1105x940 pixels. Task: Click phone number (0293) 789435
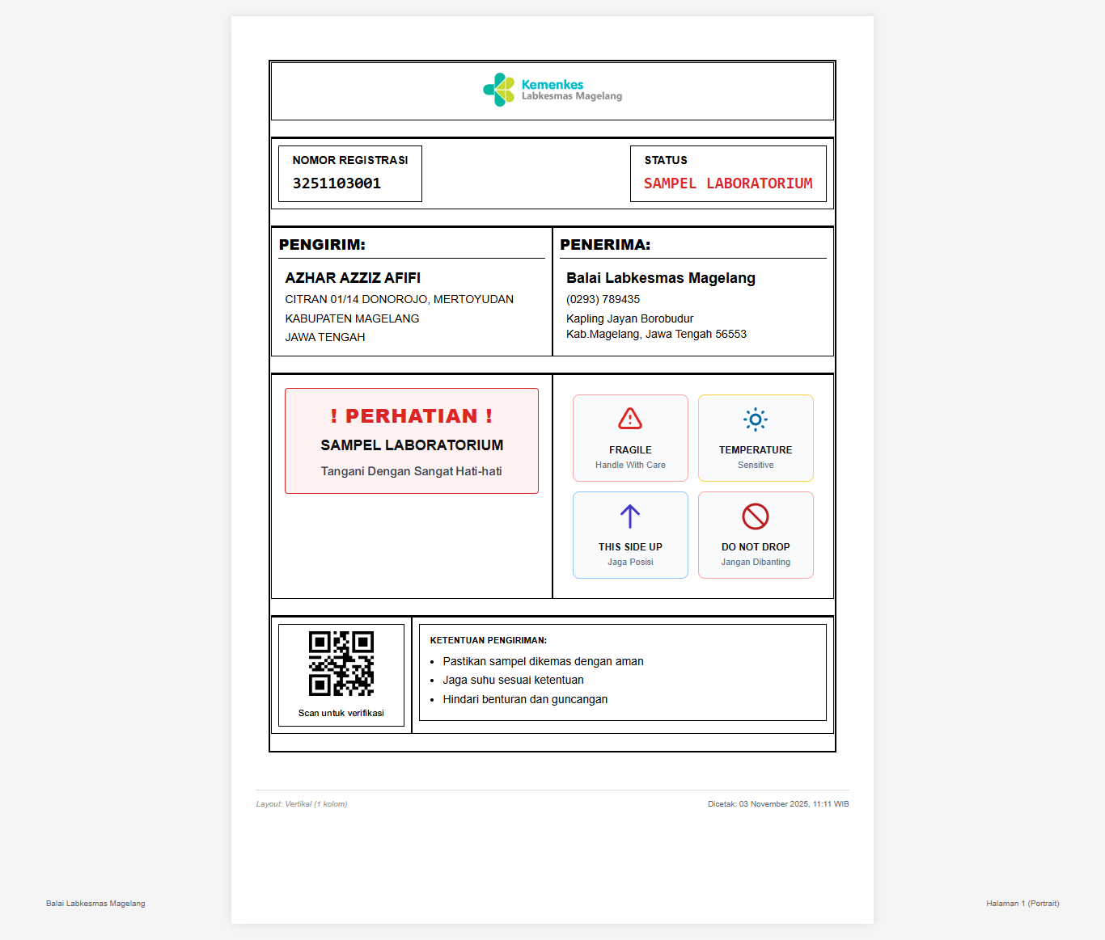pyautogui.click(x=603, y=299)
